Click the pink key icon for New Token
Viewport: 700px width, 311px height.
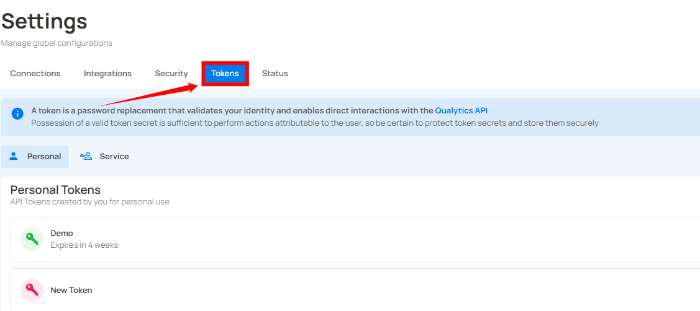[x=32, y=290]
